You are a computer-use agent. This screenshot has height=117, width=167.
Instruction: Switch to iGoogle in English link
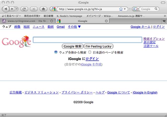coord(145,92)
